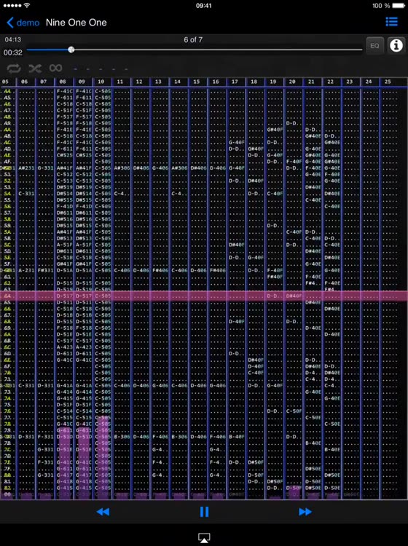Select channel column 17 header
Screen dimensions: 408x546
(x=235, y=82)
